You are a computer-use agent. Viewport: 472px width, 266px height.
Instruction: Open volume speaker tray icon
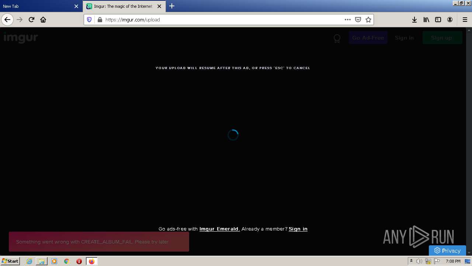(419, 261)
